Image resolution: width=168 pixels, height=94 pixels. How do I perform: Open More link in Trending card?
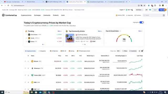60,31
